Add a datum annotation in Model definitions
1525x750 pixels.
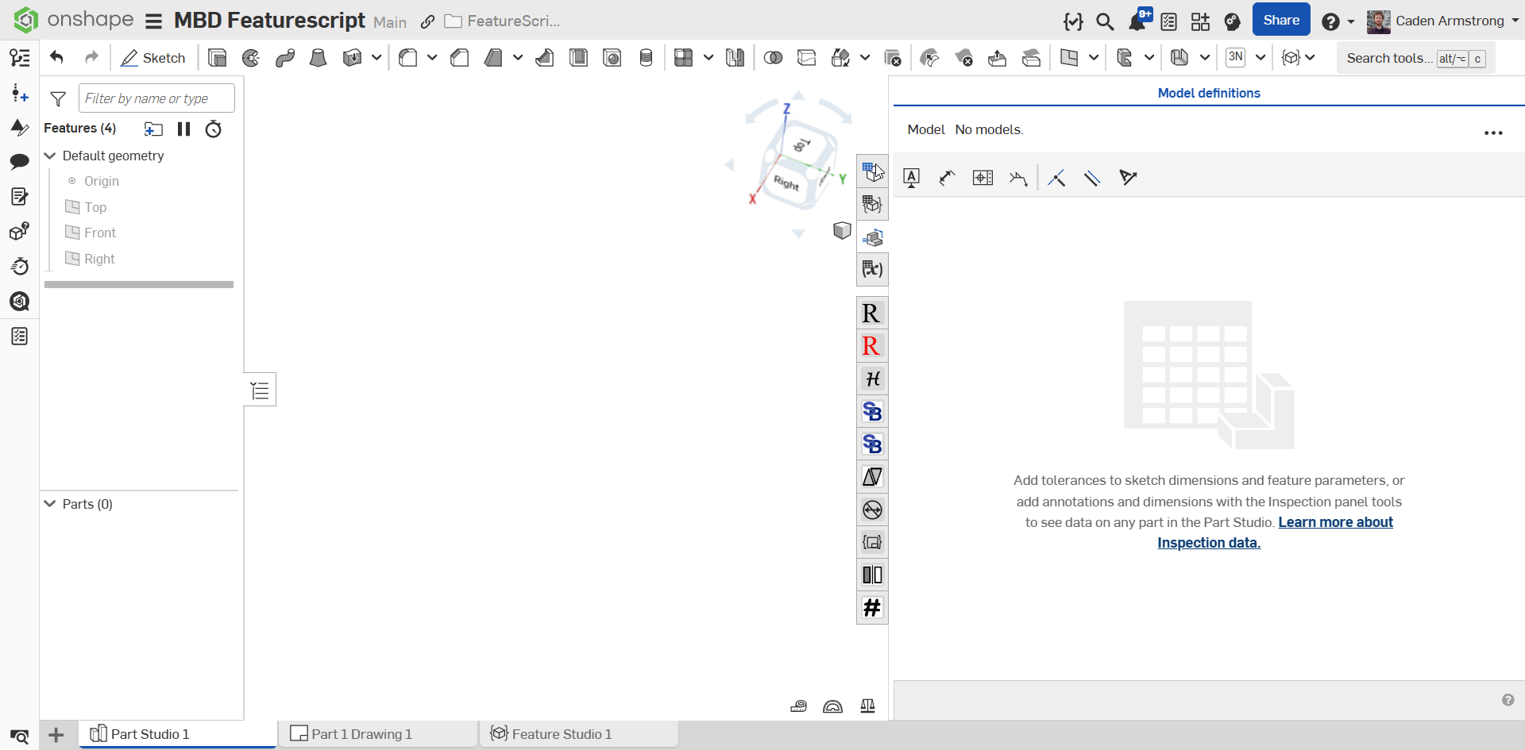click(912, 178)
